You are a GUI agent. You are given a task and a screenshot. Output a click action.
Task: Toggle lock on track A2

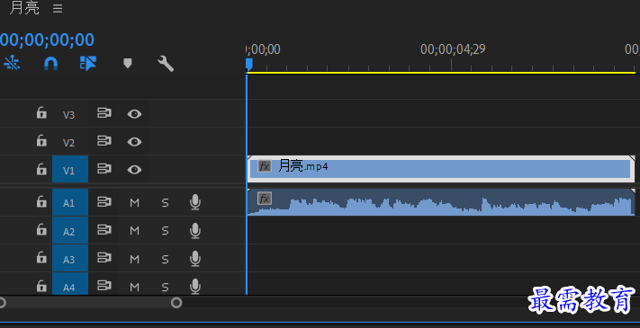point(41,230)
